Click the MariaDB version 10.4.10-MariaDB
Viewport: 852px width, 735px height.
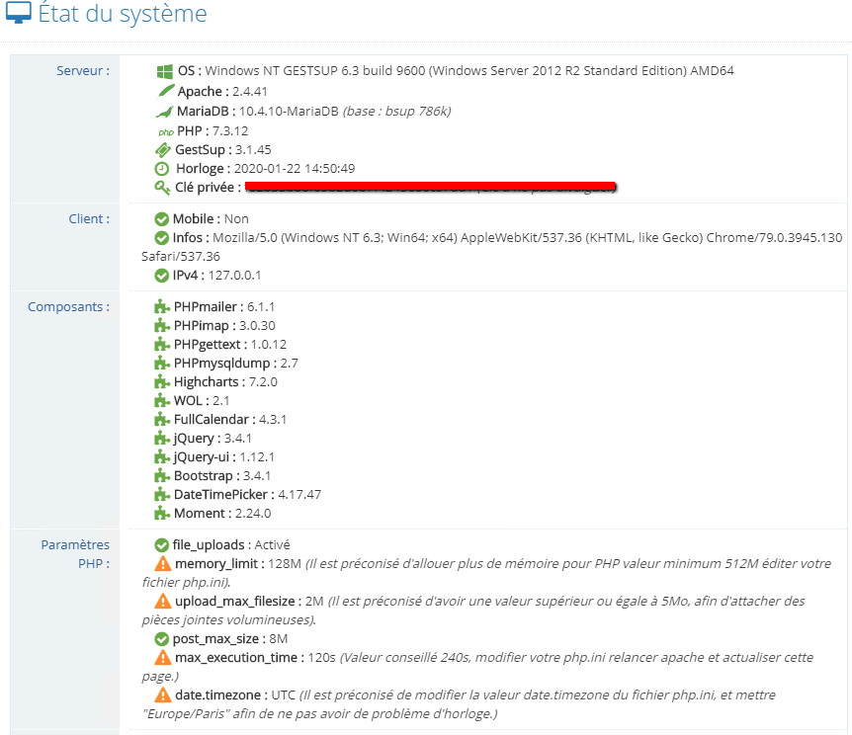(x=289, y=112)
